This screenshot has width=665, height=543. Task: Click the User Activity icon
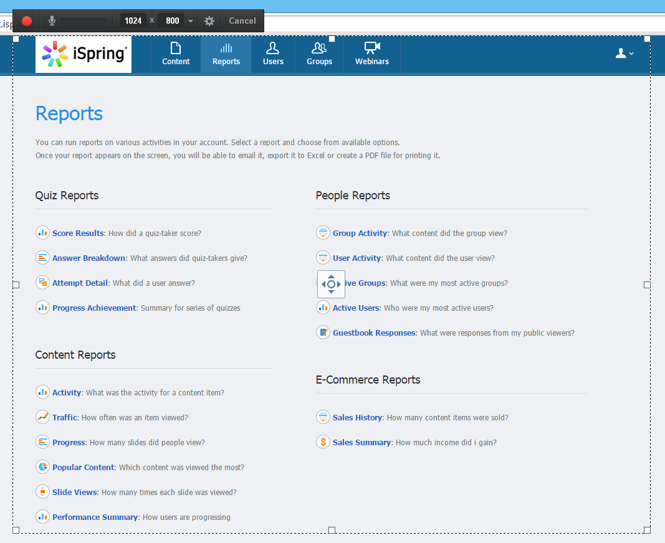point(323,258)
